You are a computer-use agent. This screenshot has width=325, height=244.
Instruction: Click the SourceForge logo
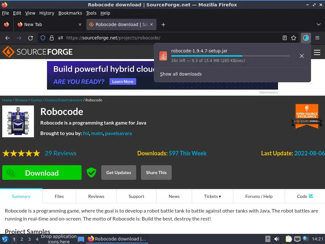pos(37,52)
